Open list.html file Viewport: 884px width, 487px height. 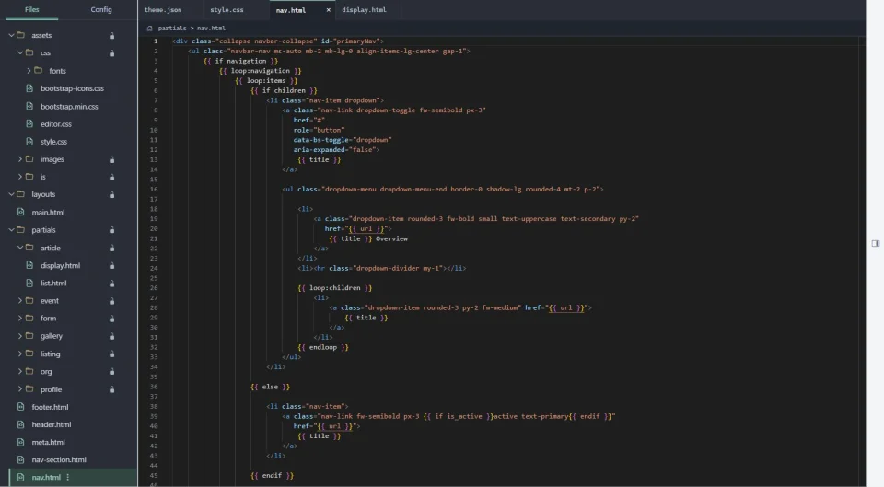point(53,283)
